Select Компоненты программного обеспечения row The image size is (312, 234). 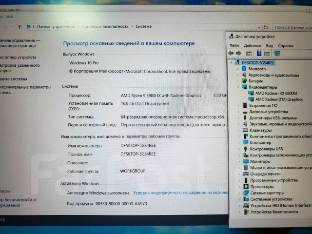[281, 136]
